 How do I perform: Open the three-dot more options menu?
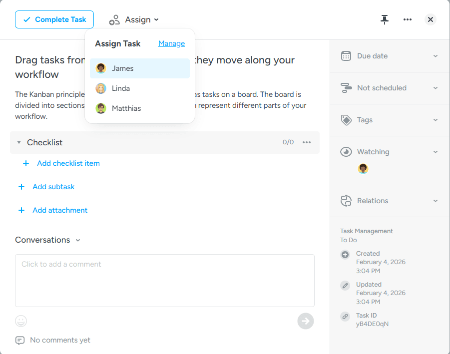click(x=408, y=19)
